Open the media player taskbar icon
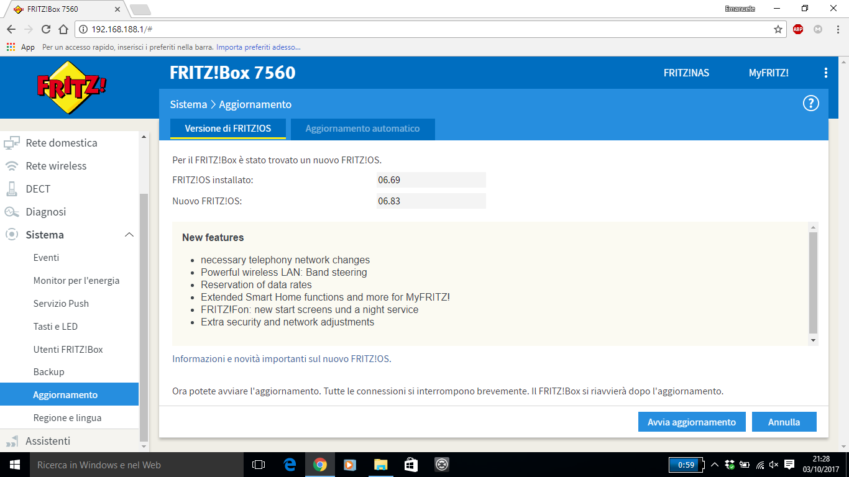 [x=350, y=465]
